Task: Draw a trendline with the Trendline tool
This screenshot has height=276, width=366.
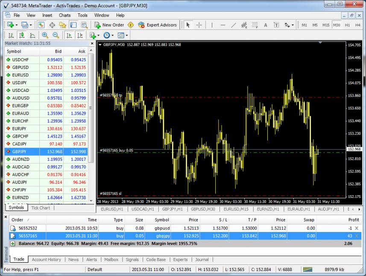Action: [234, 25]
